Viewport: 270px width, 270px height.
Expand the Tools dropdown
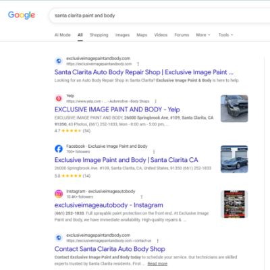(225, 35)
